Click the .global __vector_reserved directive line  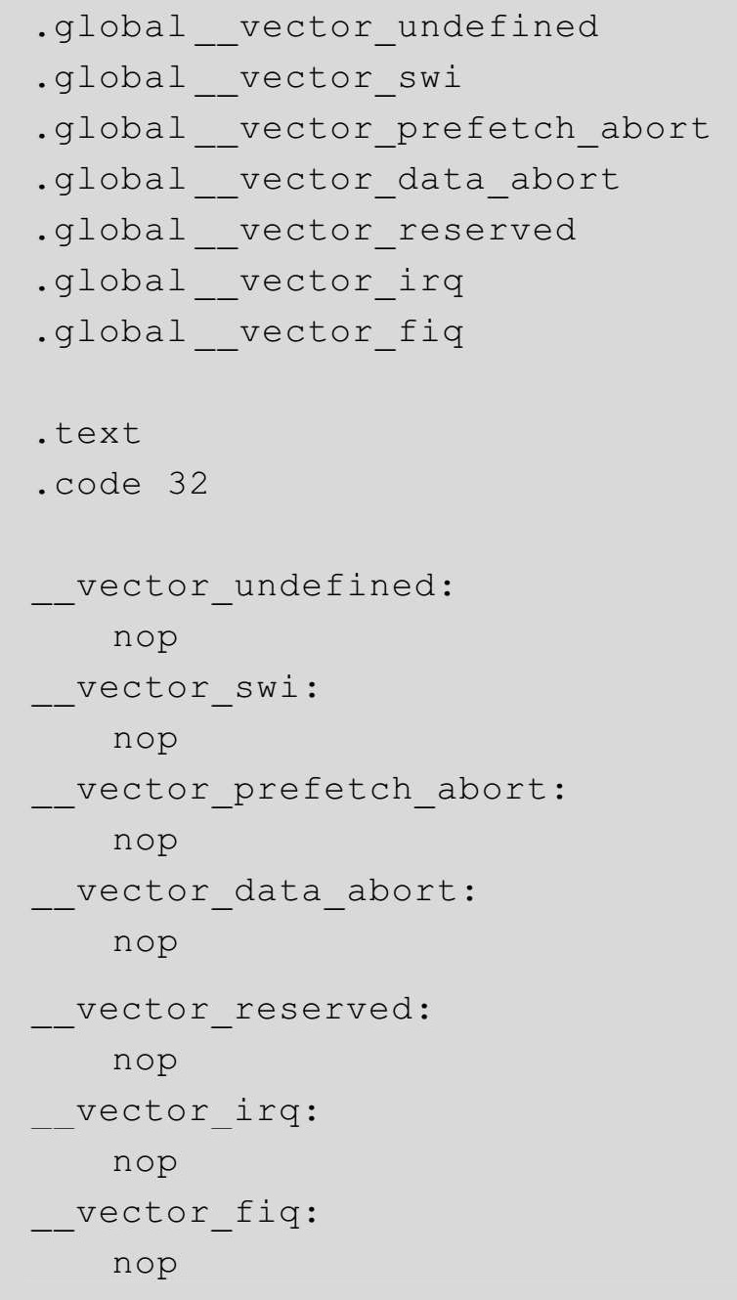coord(306,231)
